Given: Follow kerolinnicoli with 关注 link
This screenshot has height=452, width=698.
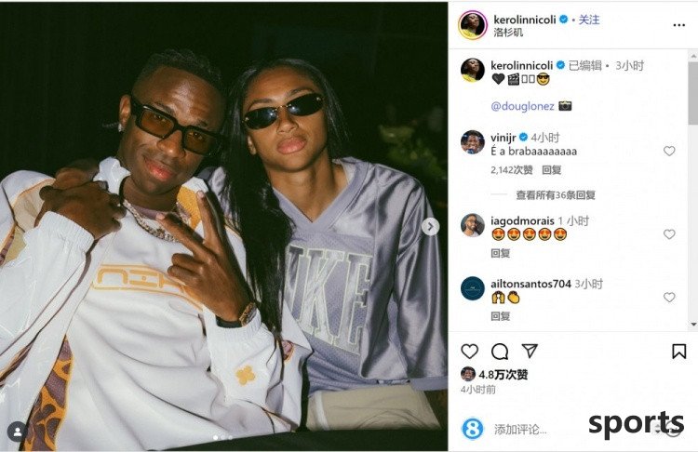Looking at the screenshot, I should click(589, 20).
